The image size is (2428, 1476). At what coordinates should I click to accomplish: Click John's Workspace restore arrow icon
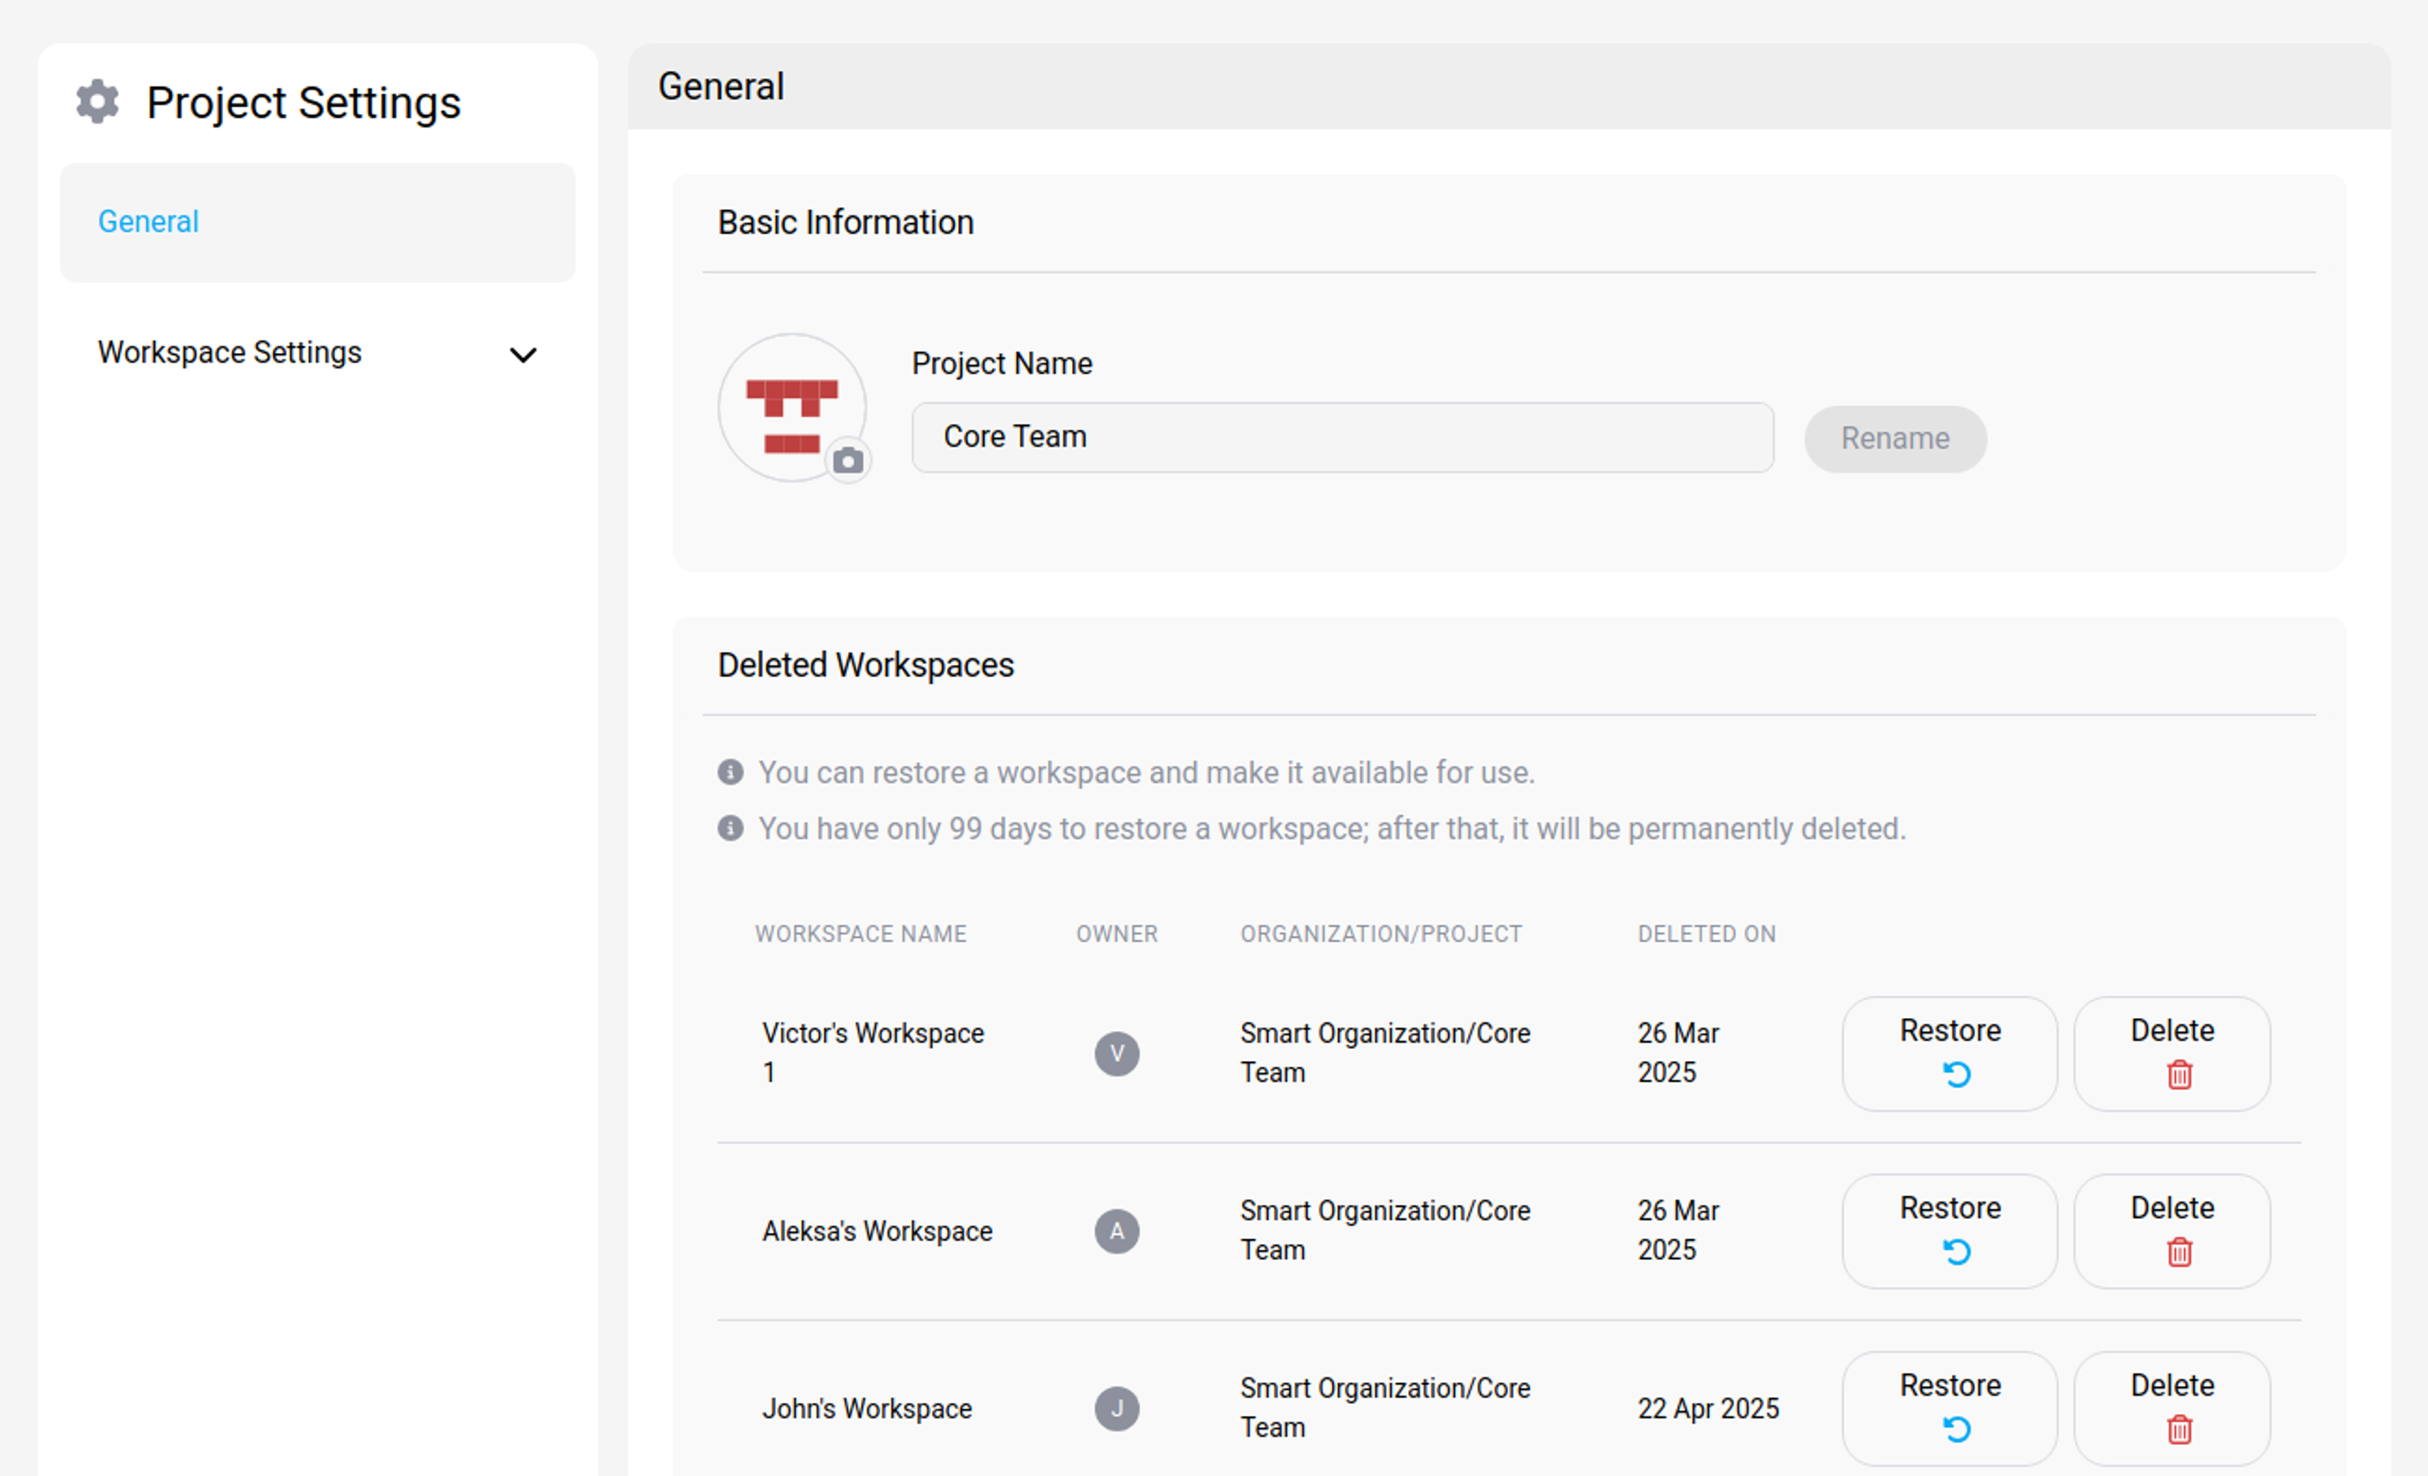click(1956, 1429)
